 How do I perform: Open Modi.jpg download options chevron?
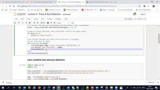pos(24,82)
